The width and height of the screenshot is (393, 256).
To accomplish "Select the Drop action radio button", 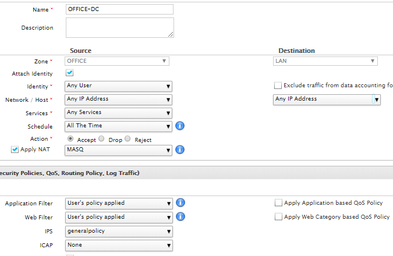I will point(101,138).
